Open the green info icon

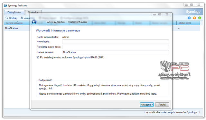click(x=200, y=18)
